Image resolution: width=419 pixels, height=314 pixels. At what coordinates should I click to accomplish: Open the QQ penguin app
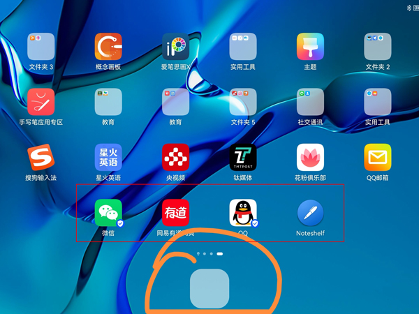tap(243, 213)
